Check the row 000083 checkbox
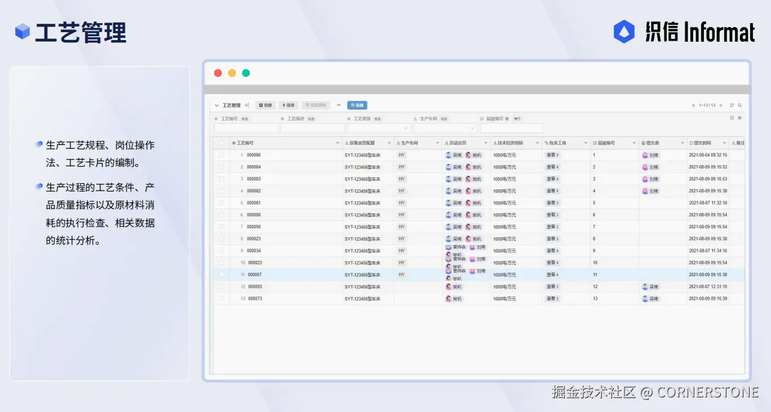Viewport: 771px width, 412px height. [x=221, y=179]
